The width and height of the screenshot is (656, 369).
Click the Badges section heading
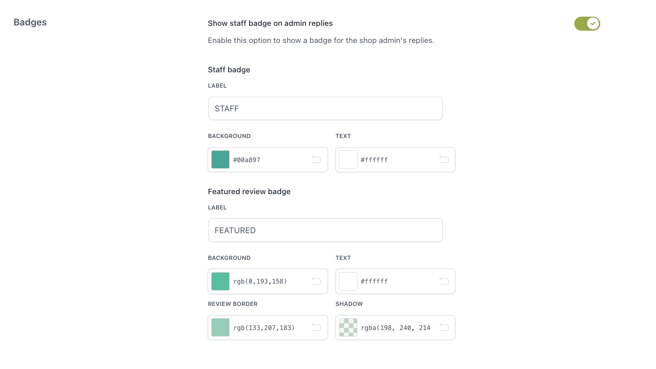[x=30, y=22]
